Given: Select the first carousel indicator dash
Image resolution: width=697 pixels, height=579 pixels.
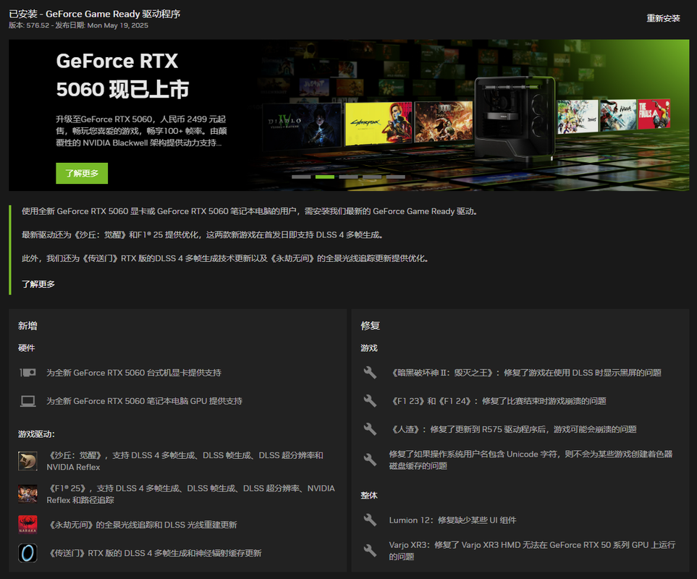Looking at the screenshot, I should [301, 177].
